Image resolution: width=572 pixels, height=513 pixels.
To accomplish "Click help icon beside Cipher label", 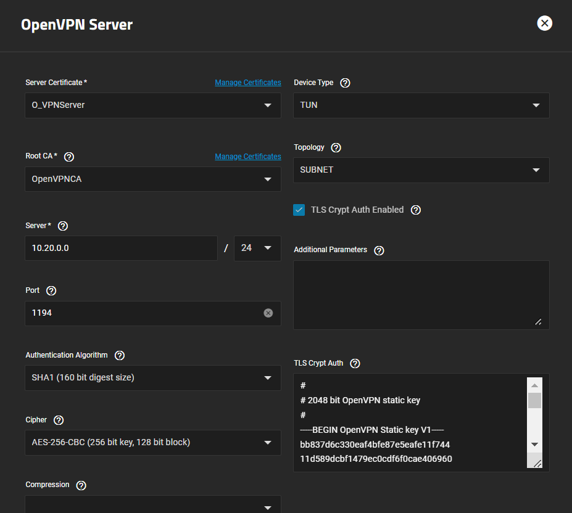I will (x=59, y=421).
